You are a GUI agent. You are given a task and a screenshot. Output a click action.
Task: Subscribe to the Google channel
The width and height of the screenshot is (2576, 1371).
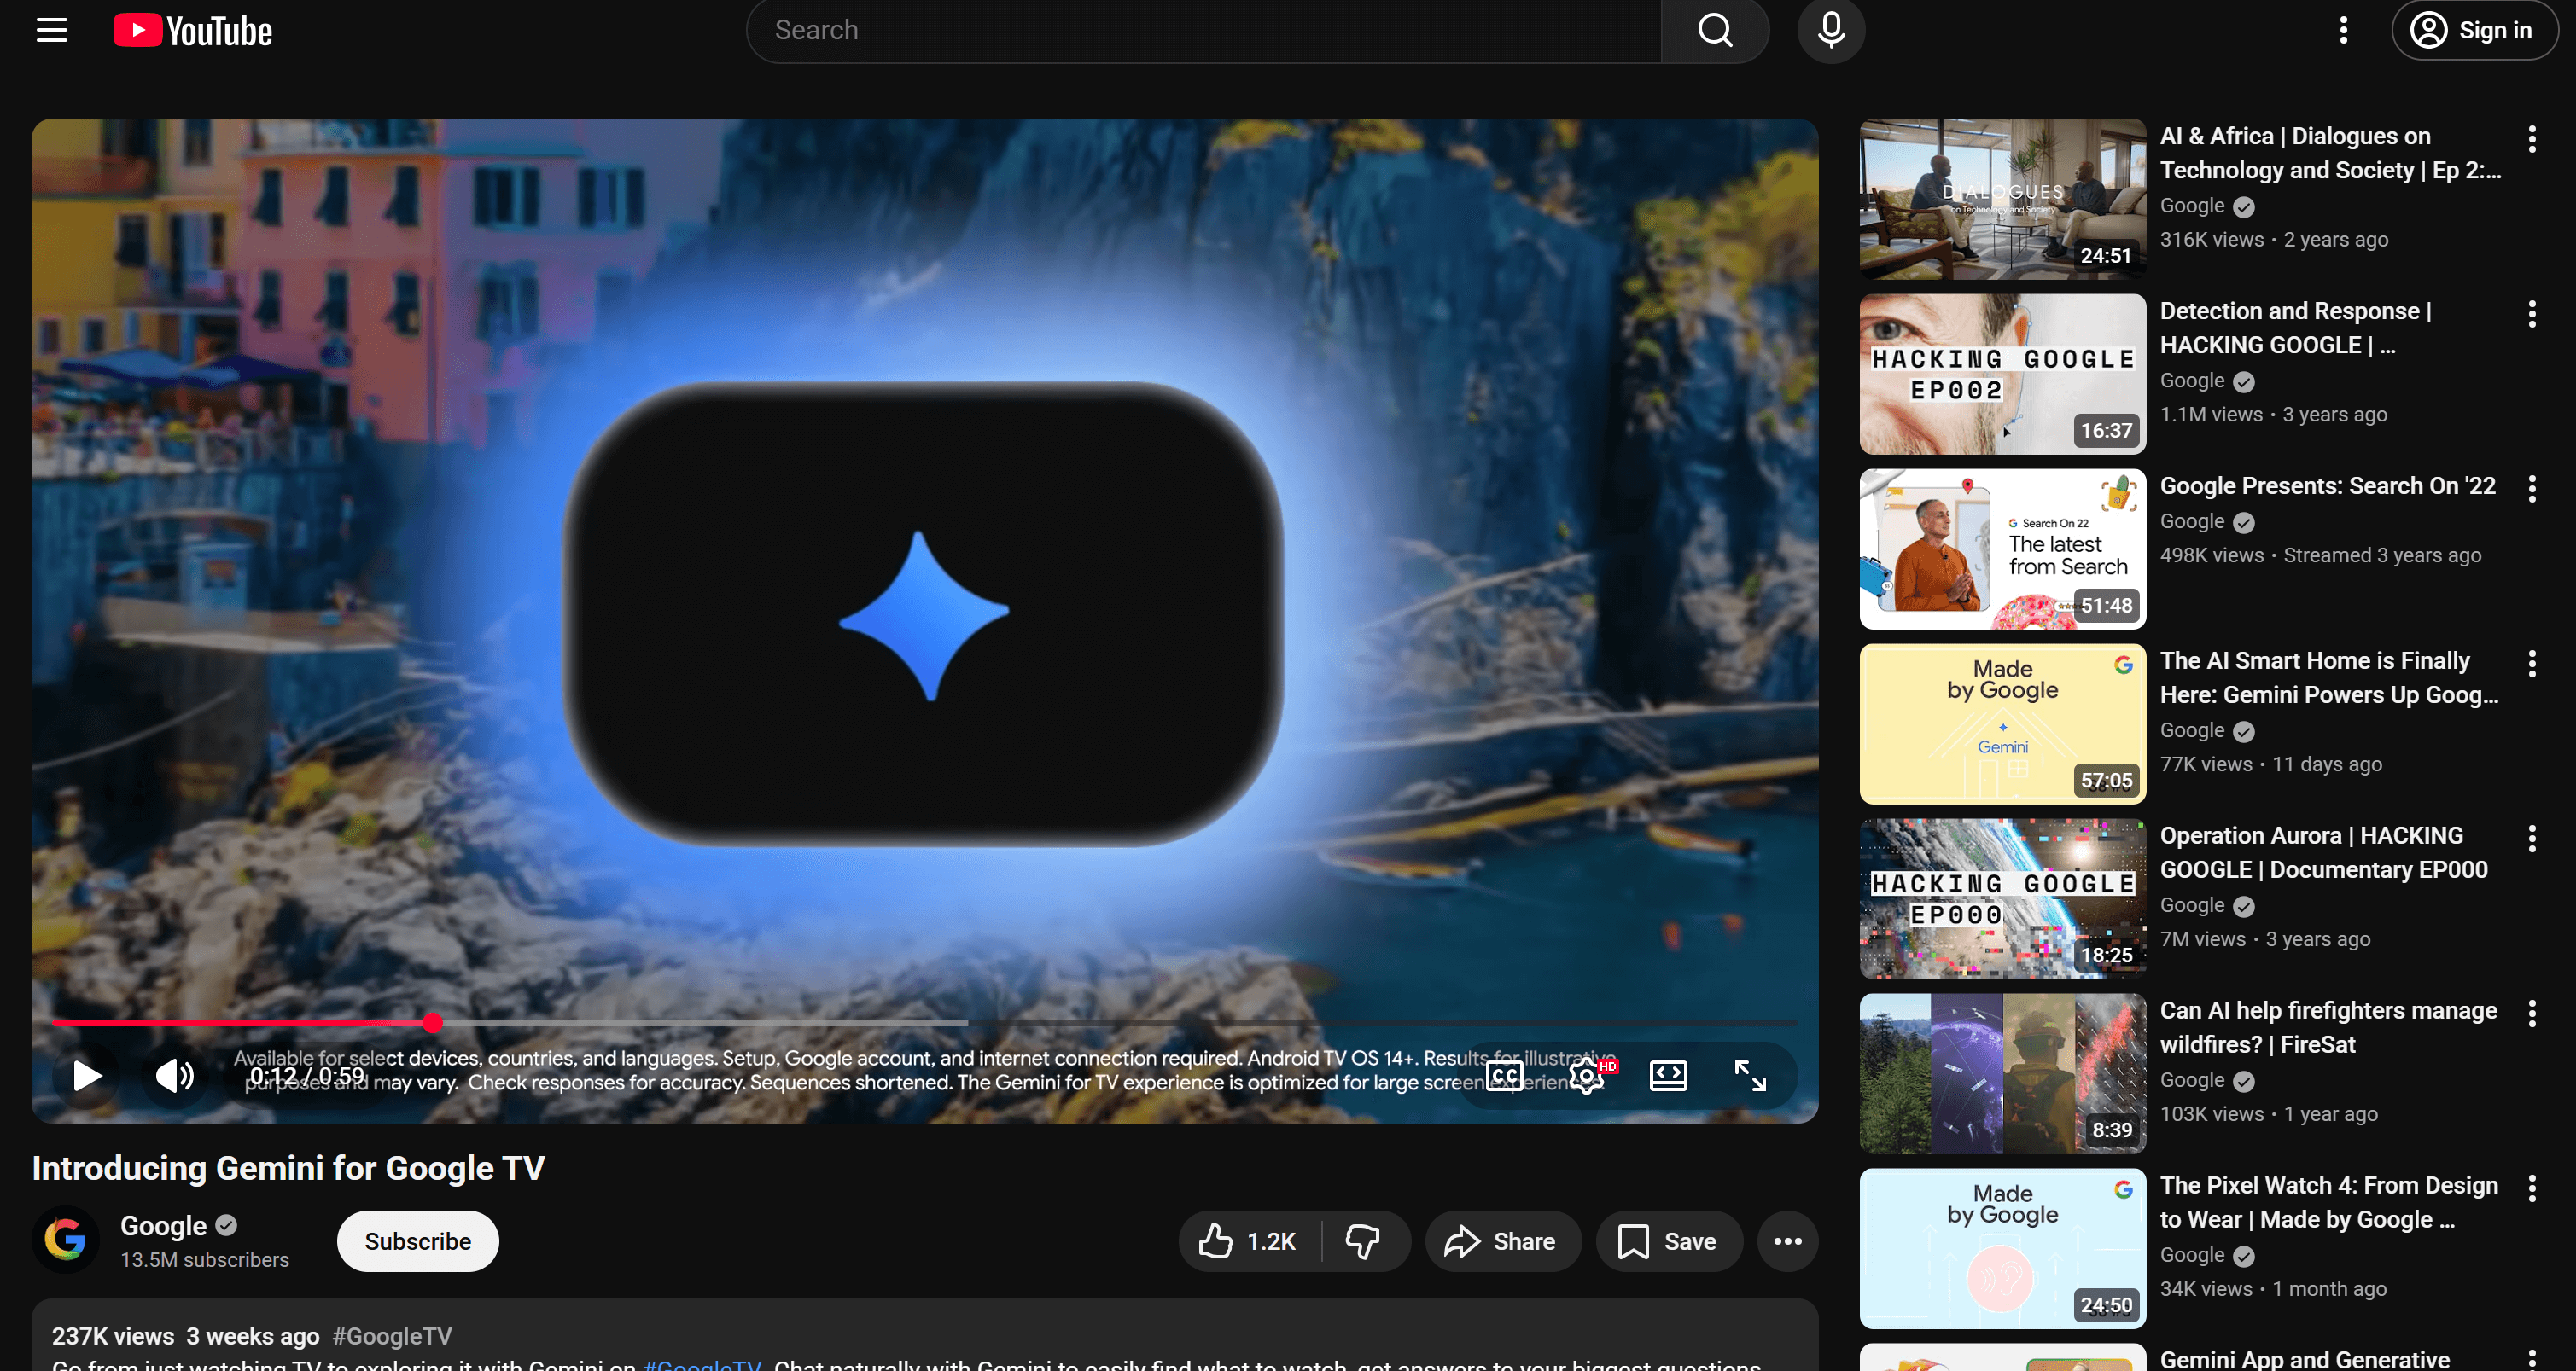pos(417,1241)
